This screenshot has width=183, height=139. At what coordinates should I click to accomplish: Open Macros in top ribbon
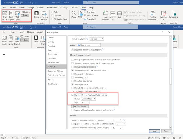pyautogui.click(x=163, y=15)
